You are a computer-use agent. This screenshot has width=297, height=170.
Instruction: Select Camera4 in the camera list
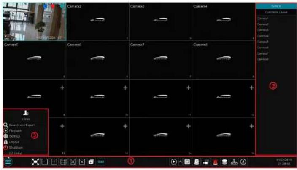[x=263, y=36]
